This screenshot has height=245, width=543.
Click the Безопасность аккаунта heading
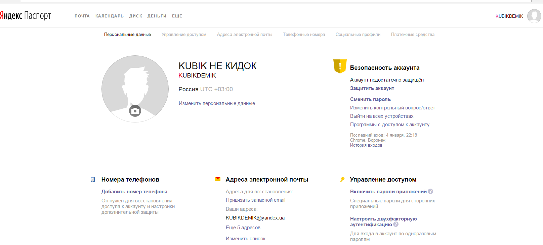tap(385, 68)
